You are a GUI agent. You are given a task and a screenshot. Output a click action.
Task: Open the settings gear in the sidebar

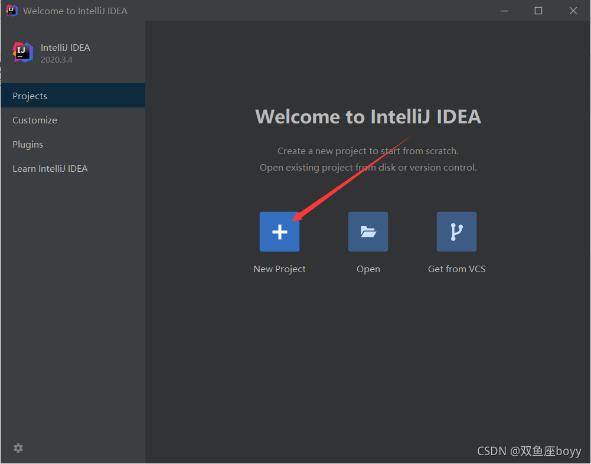pos(18,448)
